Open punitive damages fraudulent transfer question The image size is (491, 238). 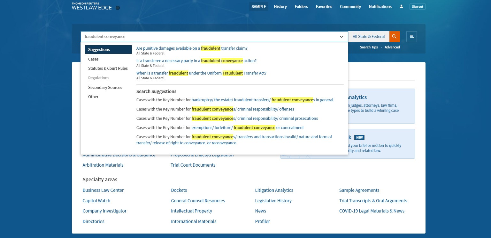192,48
